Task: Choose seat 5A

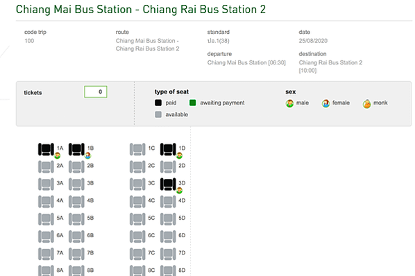Action: [46, 219]
